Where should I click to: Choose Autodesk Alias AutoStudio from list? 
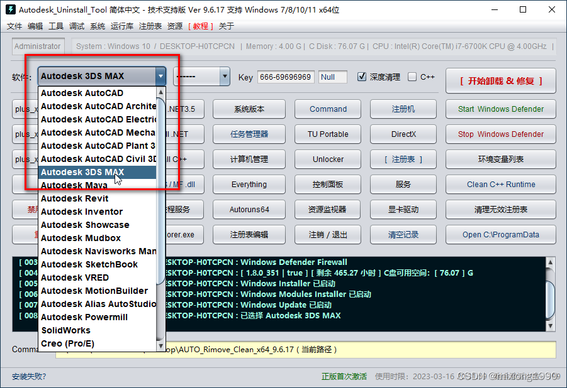tap(98, 303)
